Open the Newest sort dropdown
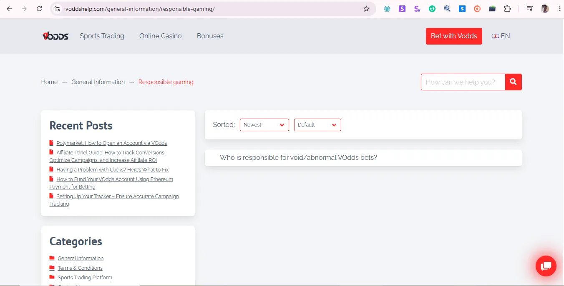The height and width of the screenshot is (286, 564). point(264,125)
